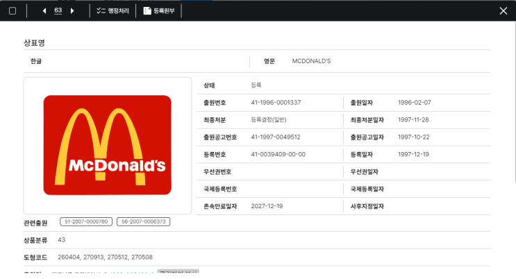The image size is (516, 279).
Task: Open the 등록원부 toolbar button
Action: coord(159,11)
